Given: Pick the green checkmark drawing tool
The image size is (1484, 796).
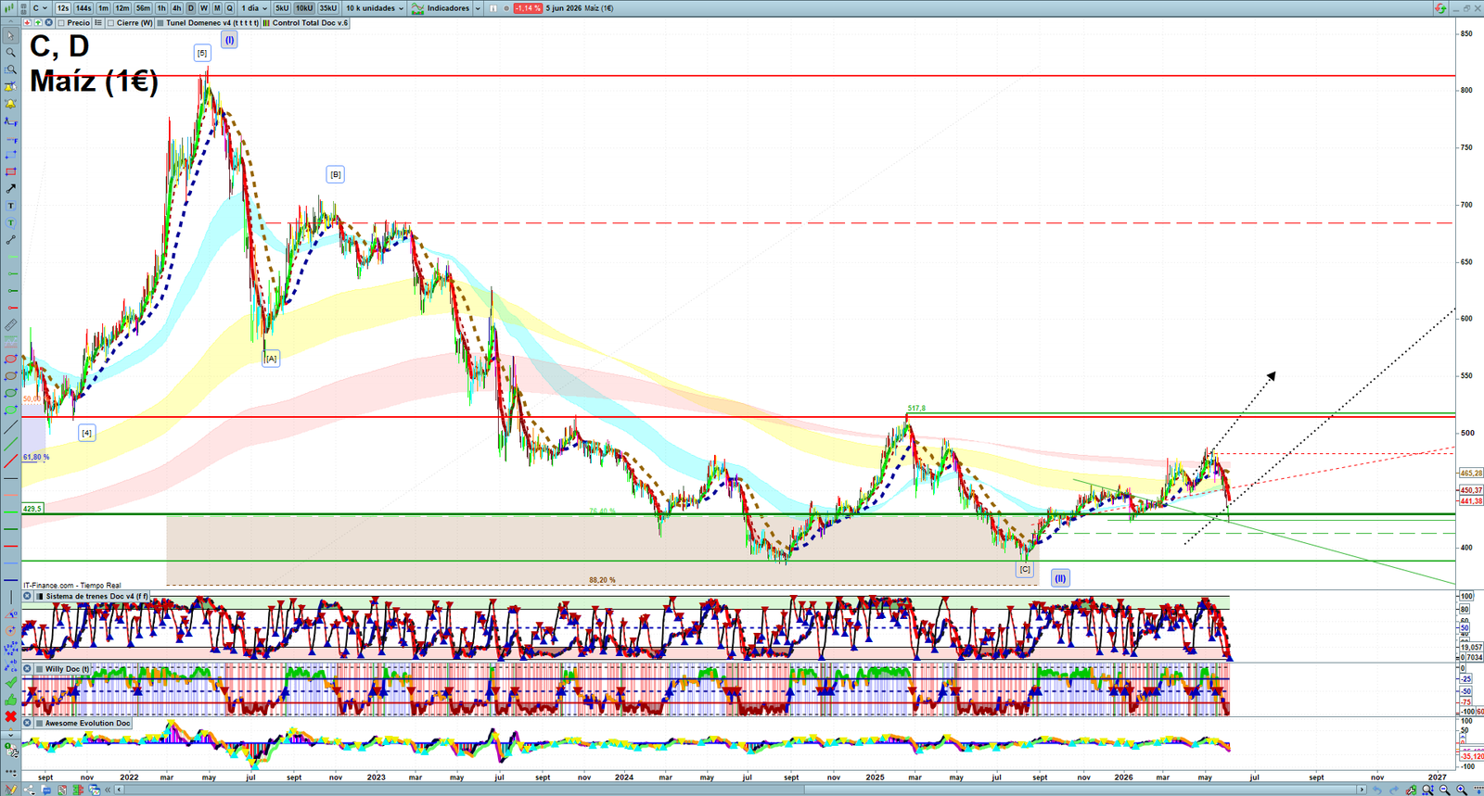Looking at the screenshot, I should [10, 683].
